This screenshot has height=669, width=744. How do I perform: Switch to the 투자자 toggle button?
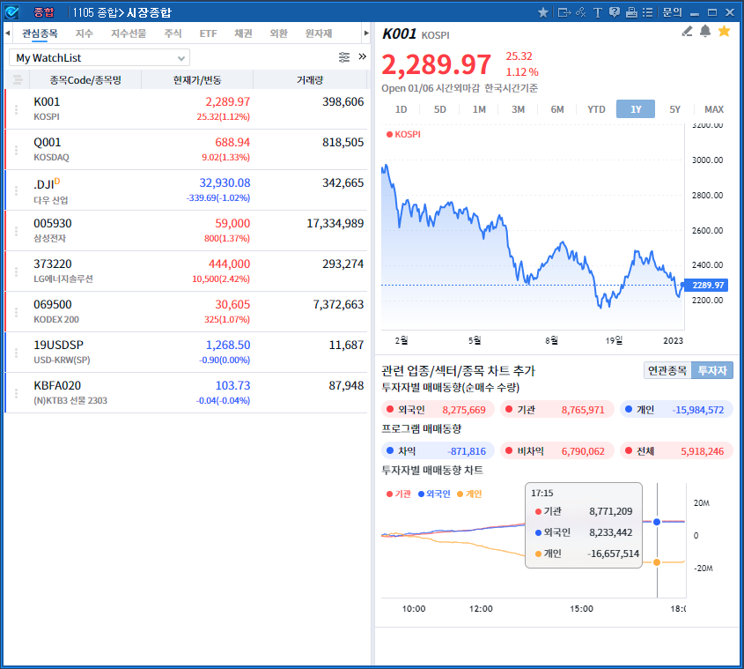[x=712, y=371]
